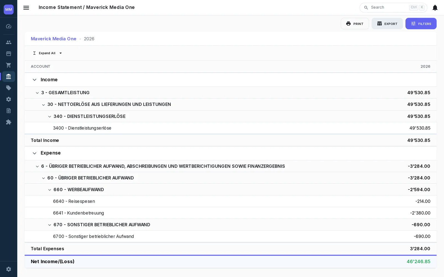Open the upper gear sidebar icon
Screen dimensions: 444x277
[9, 99]
